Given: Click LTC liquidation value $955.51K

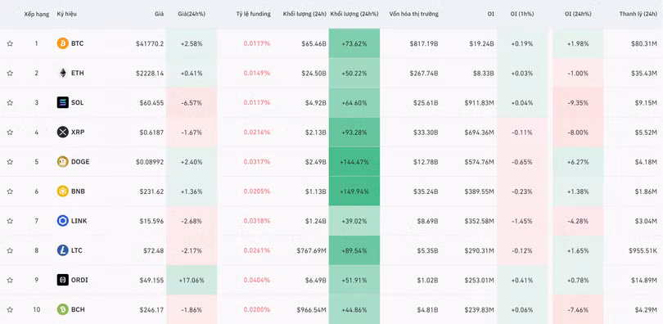Looking at the screenshot, I should click(x=643, y=250).
